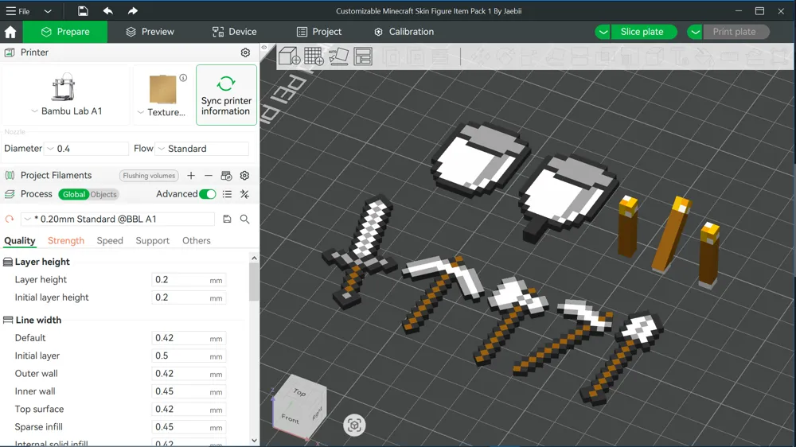Edit the Layer height value field
The width and height of the screenshot is (796, 447).
click(x=189, y=279)
